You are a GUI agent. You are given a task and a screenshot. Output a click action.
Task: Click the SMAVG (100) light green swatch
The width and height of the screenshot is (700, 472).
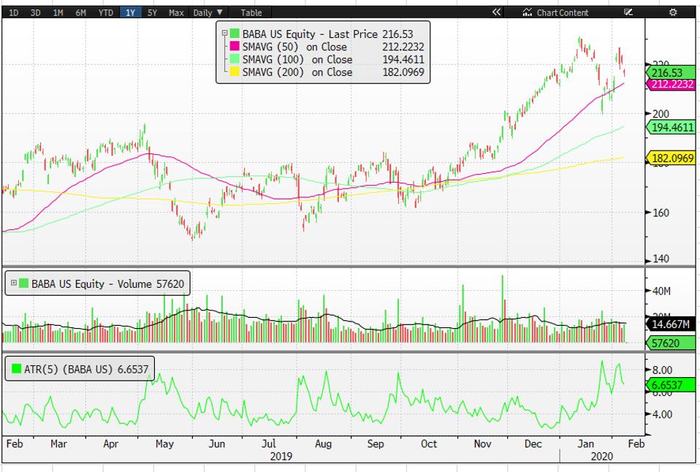click(234, 59)
